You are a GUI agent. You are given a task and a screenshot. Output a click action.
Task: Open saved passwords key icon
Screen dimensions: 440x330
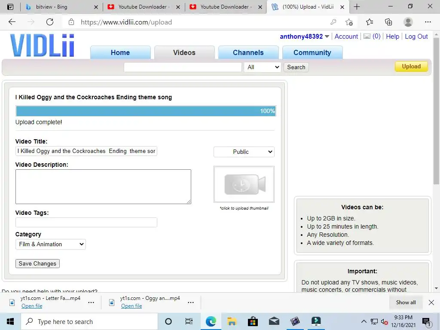(333, 22)
